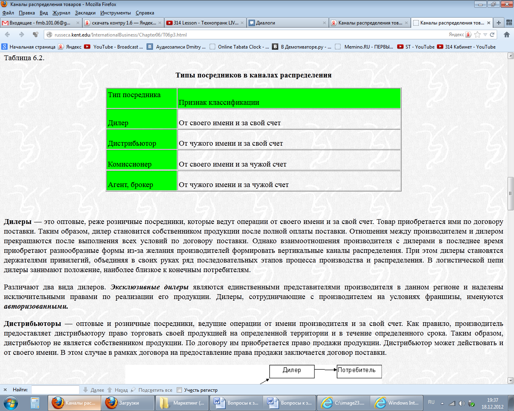Click the Назад find-previous button
Viewport: 514px width, 411px height.
(117, 390)
